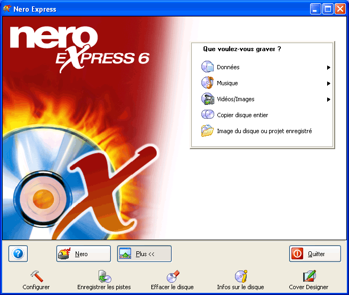The width and height of the screenshot is (349, 295).
Task: Select the Copier disque entier entry
Action: (242, 115)
